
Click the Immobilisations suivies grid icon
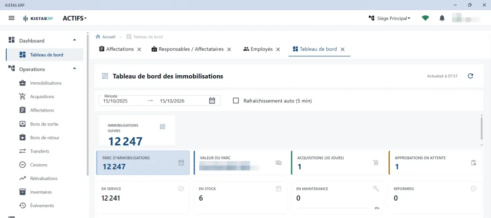[x=163, y=126]
